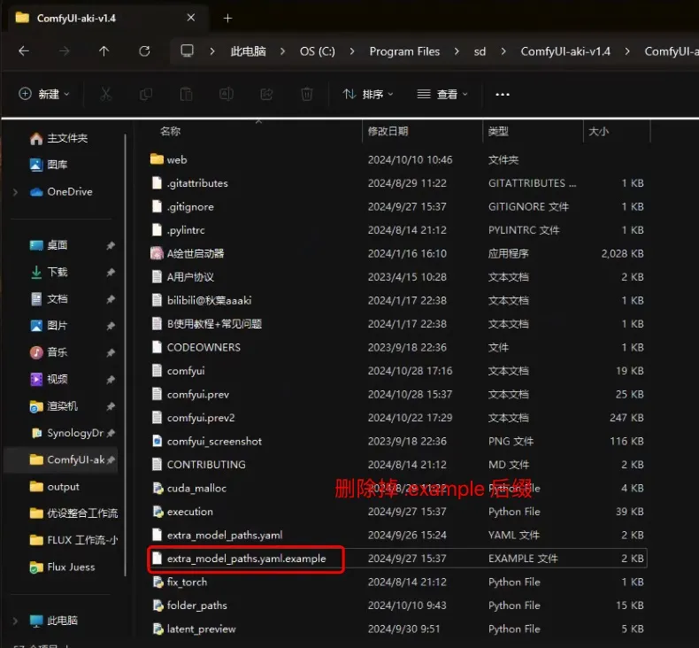Expand the OneDrive tree node
The image size is (699, 648).
click(x=15, y=192)
